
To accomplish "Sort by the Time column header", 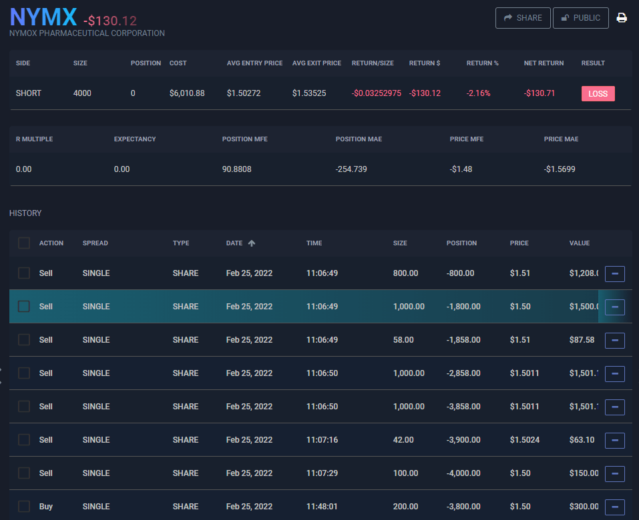I will point(314,243).
